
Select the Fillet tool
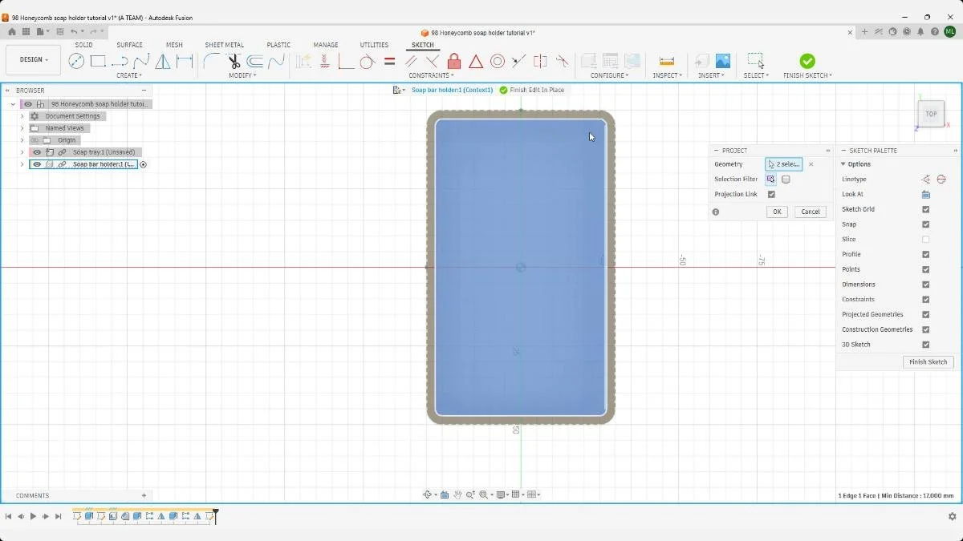coord(211,61)
